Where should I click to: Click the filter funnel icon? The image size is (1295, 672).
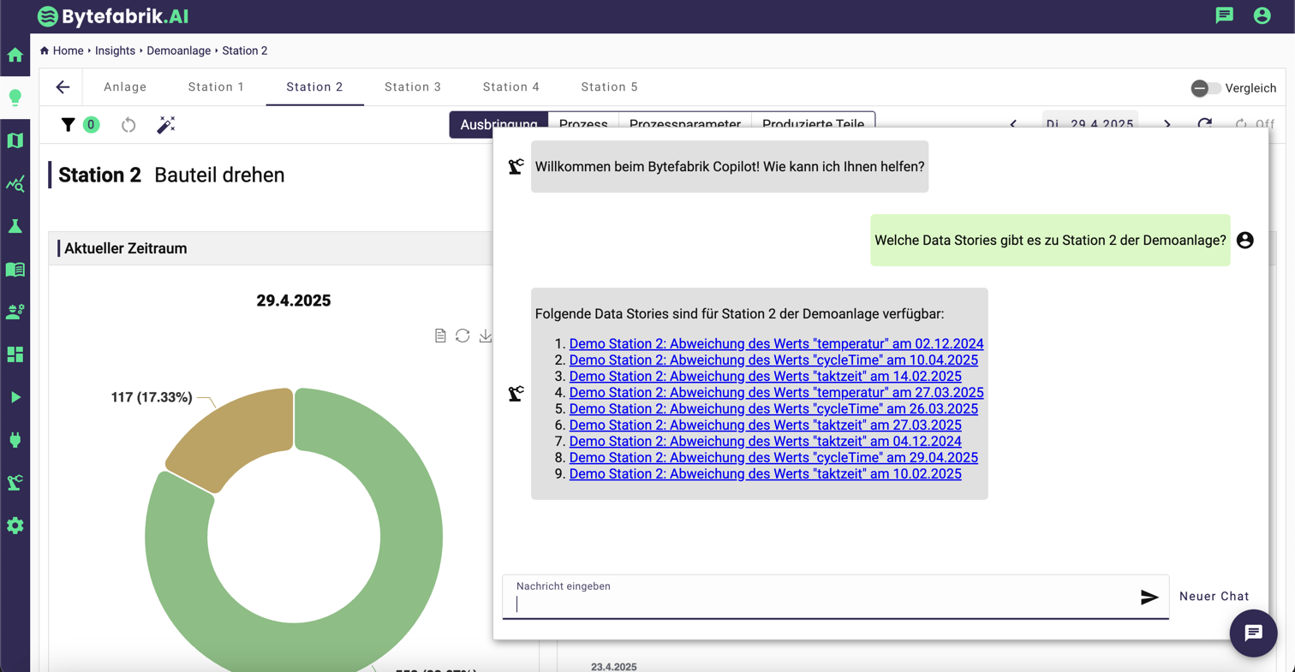(x=69, y=125)
